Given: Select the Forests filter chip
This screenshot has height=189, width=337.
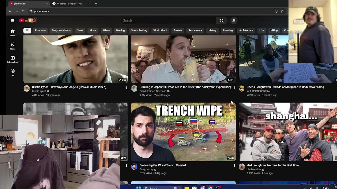Looking at the screenshot, I should [x=178, y=30].
